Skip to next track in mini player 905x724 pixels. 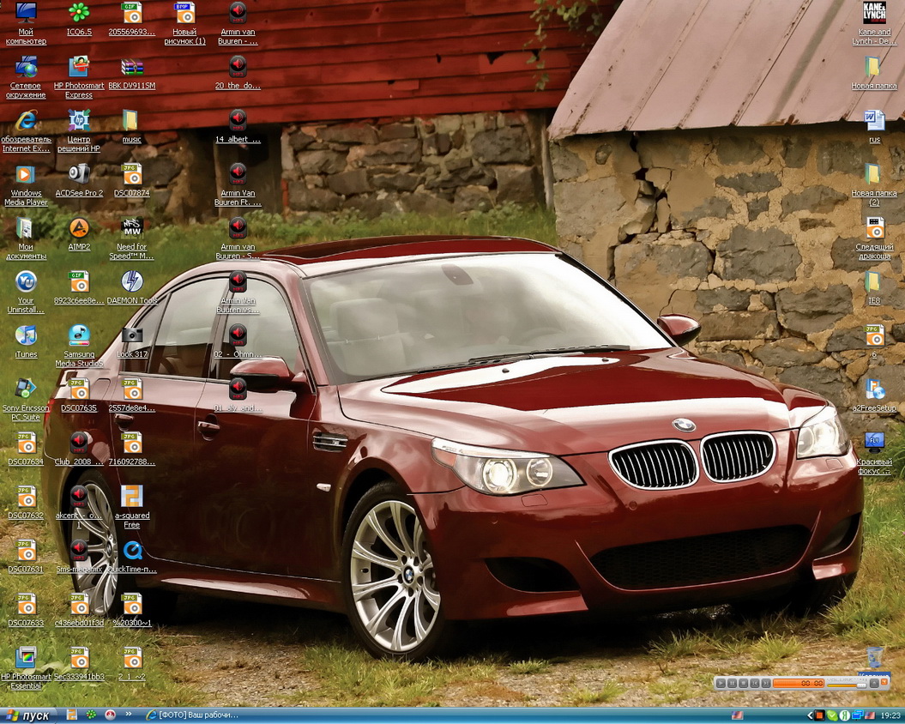pyautogui.click(x=766, y=683)
